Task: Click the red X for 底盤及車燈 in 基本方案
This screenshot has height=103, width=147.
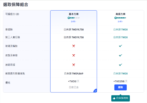Action: pyautogui.click(x=74, y=56)
